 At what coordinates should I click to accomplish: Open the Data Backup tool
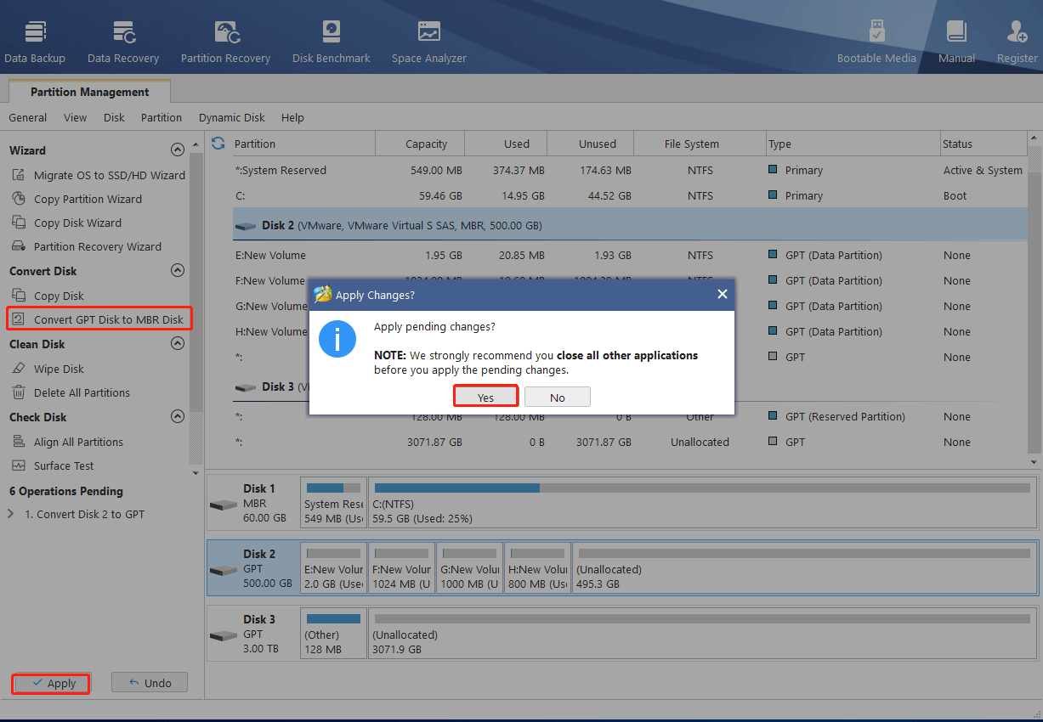(35, 42)
